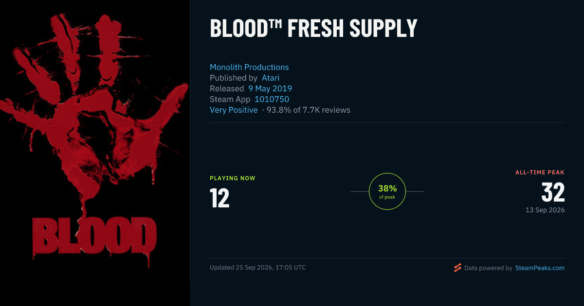Image resolution: width=584 pixels, height=306 pixels.
Task: Click the Playing Now count of 12
Action: click(219, 198)
